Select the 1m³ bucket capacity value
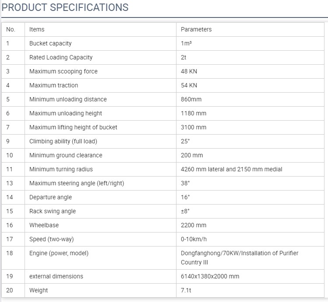The width and height of the screenshot is (328, 302). click(186, 43)
